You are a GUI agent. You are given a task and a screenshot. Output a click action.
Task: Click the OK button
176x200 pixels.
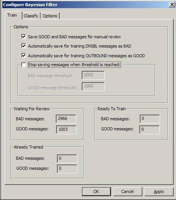pyautogui.click(x=96, y=191)
